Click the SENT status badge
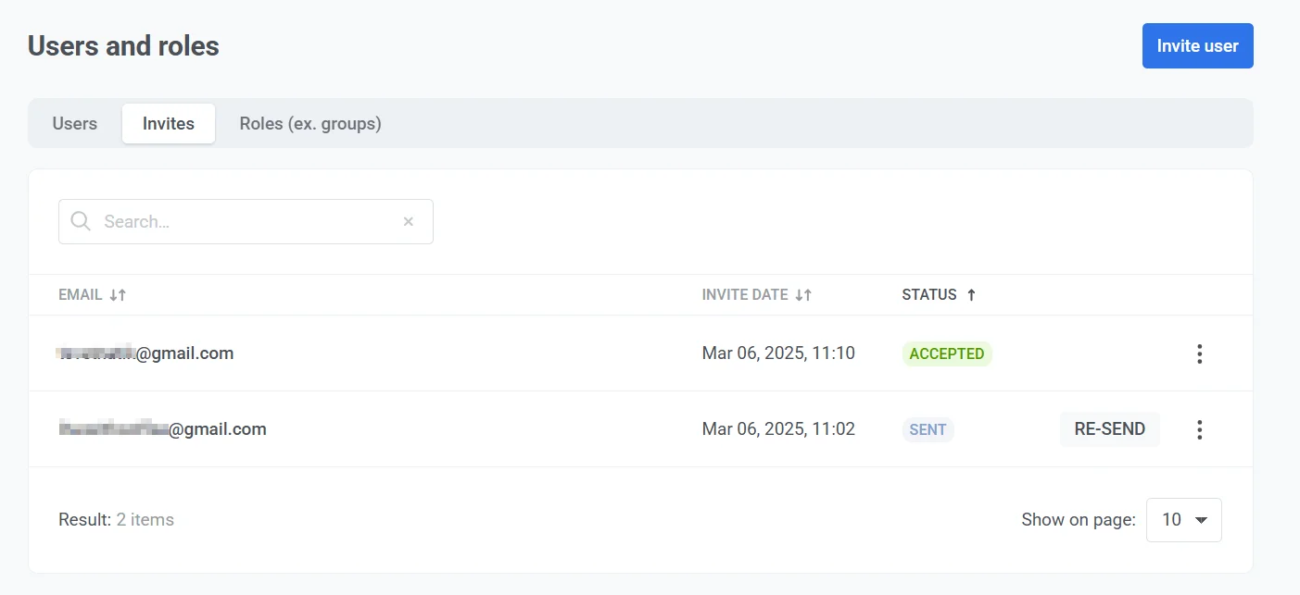1300x595 pixels. point(928,429)
